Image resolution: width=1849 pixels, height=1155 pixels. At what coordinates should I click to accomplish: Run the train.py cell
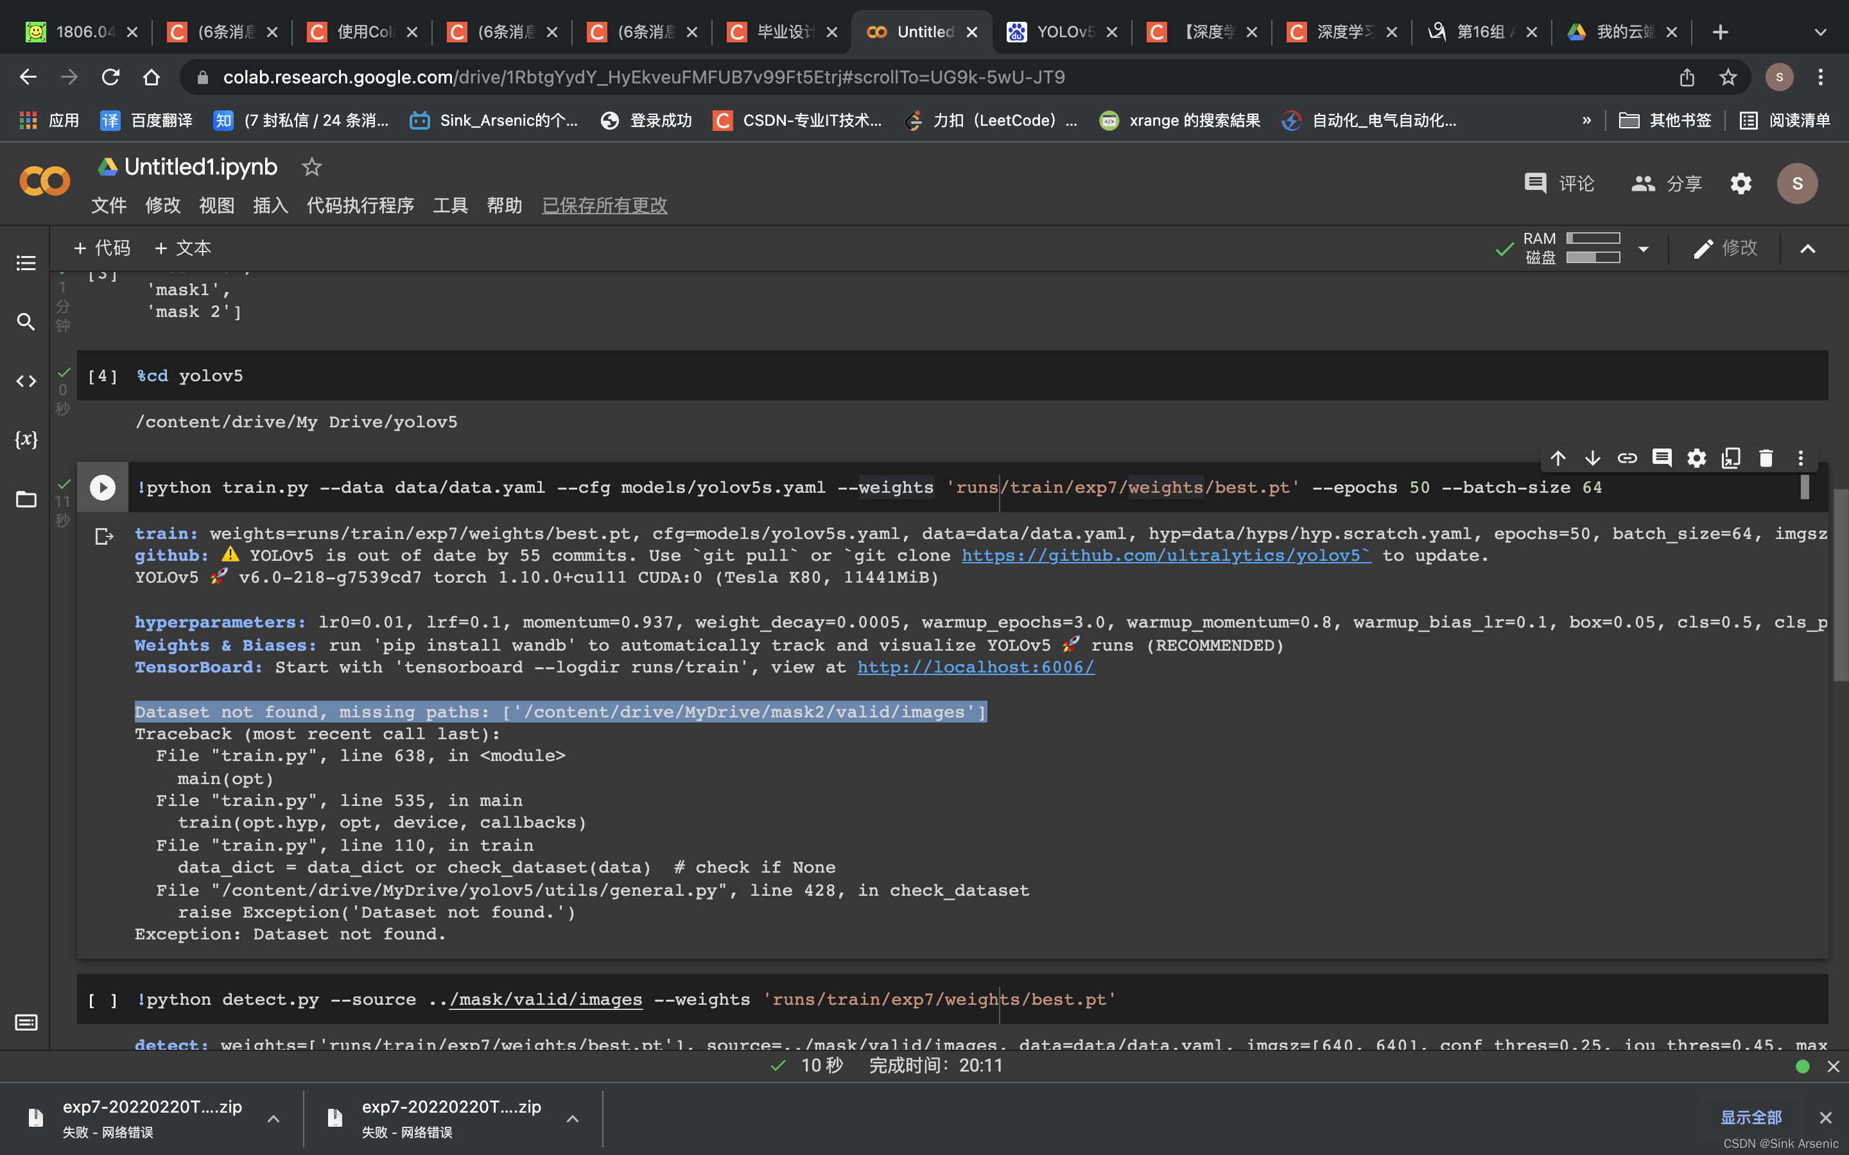tap(102, 488)
